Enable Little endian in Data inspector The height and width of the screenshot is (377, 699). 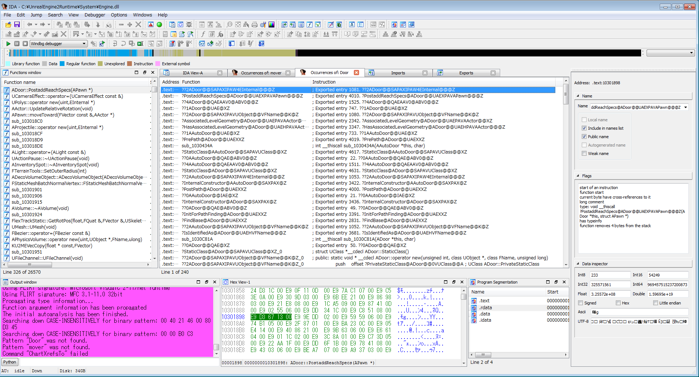click(x=656, y=303)
